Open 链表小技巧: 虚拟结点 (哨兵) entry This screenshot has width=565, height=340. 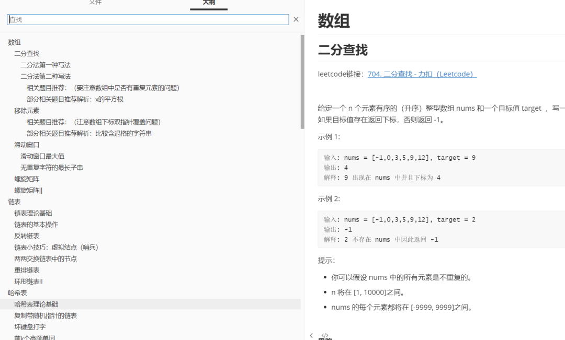click(x=56, y=247)
